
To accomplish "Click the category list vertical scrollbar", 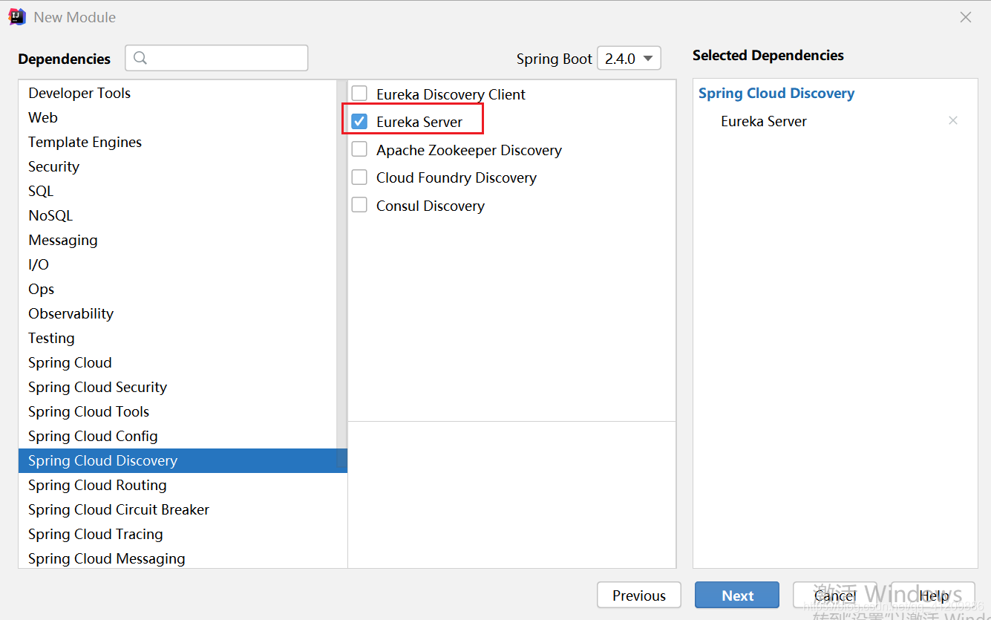I will click(x=341, y=275).
